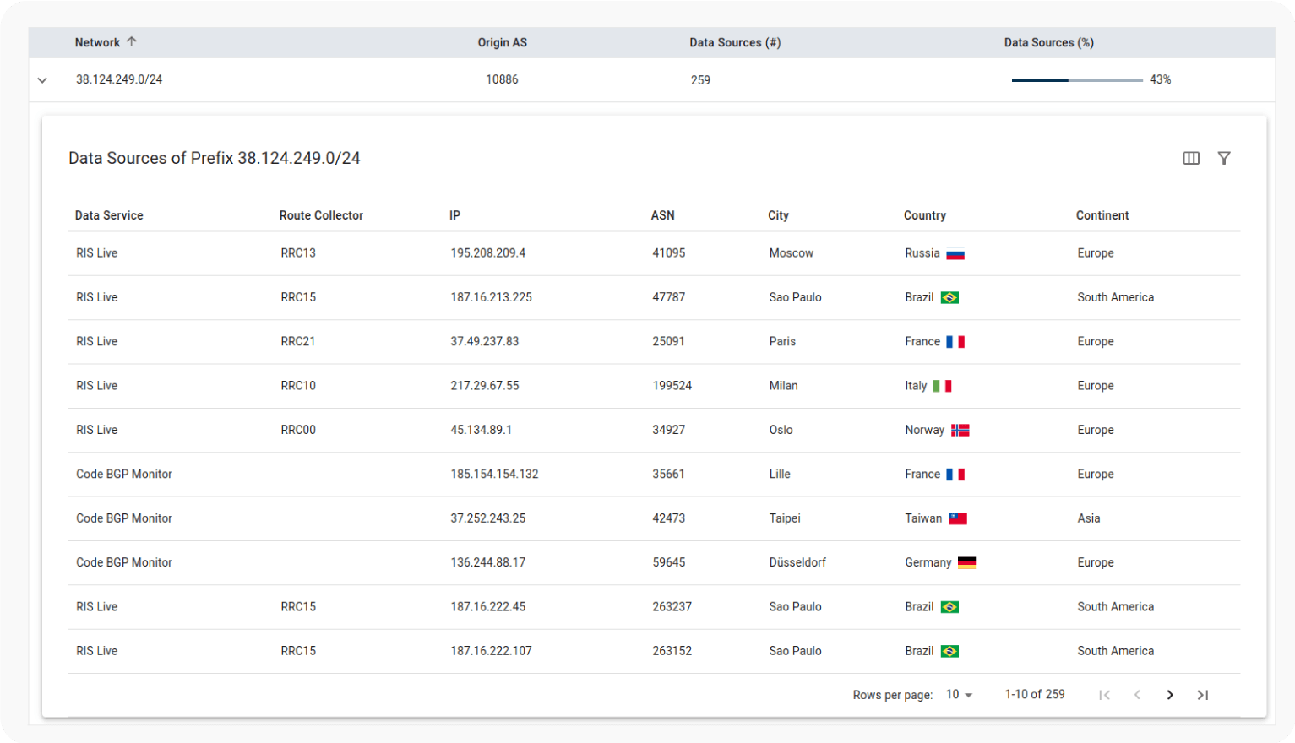Click the Continent column header
This screenshot has width=1295, height=743.
pos(1102,215)
